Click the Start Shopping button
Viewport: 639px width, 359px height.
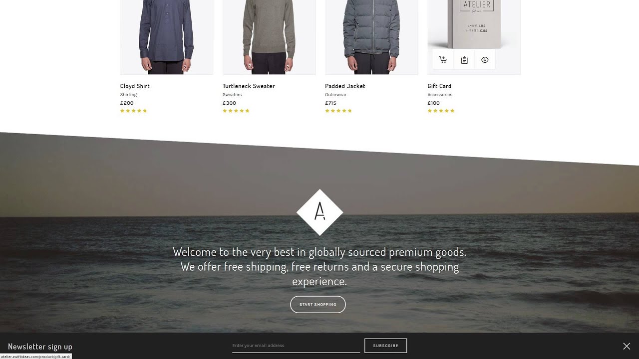(x=318, y=305)
